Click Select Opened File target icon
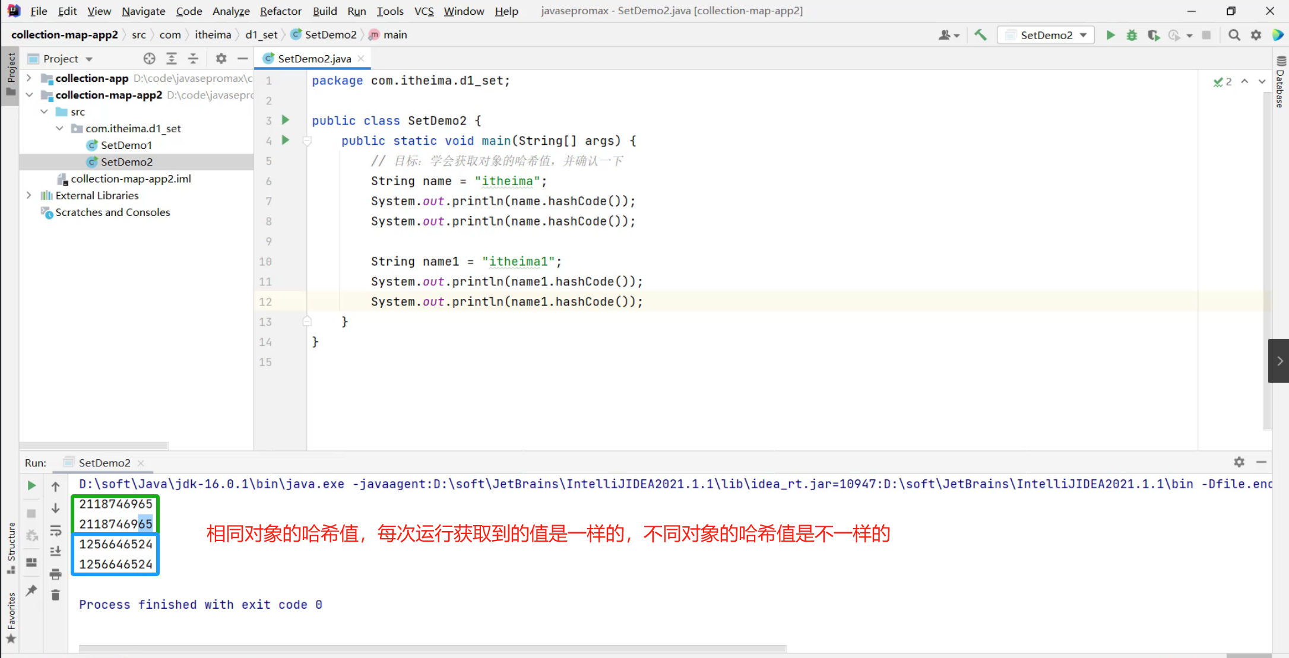The image size is (1289, 658). coord(149,58)
